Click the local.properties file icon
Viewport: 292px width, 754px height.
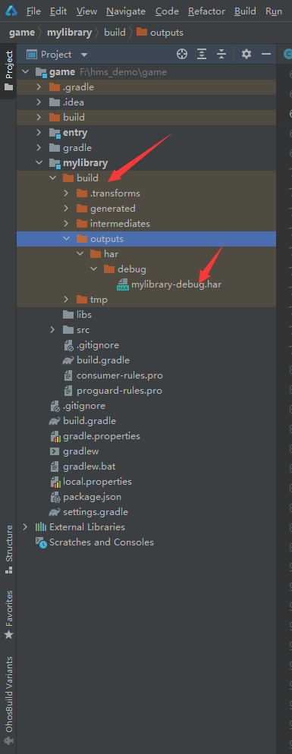tap(55, 482)
